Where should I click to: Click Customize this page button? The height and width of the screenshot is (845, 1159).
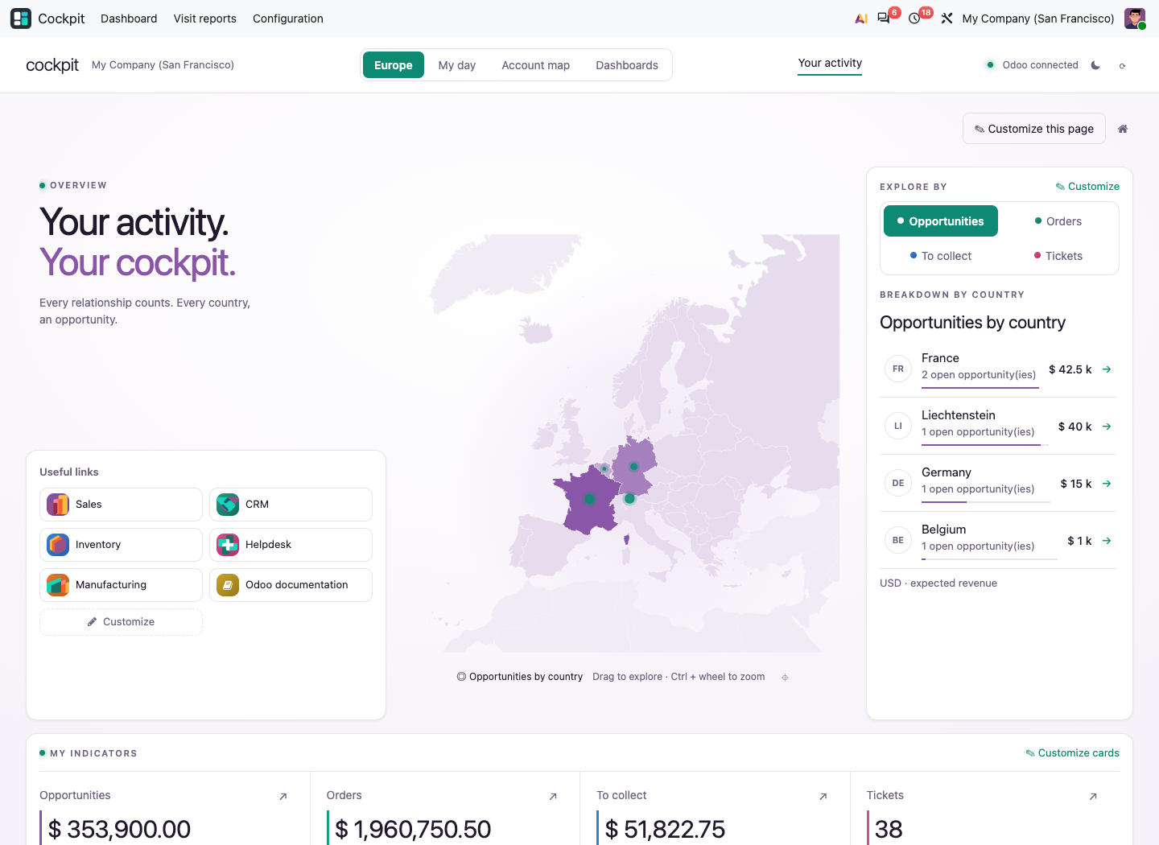[x=1034, y=129]
